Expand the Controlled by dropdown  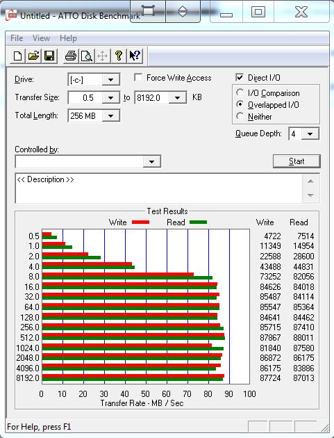tap(151, 161)
